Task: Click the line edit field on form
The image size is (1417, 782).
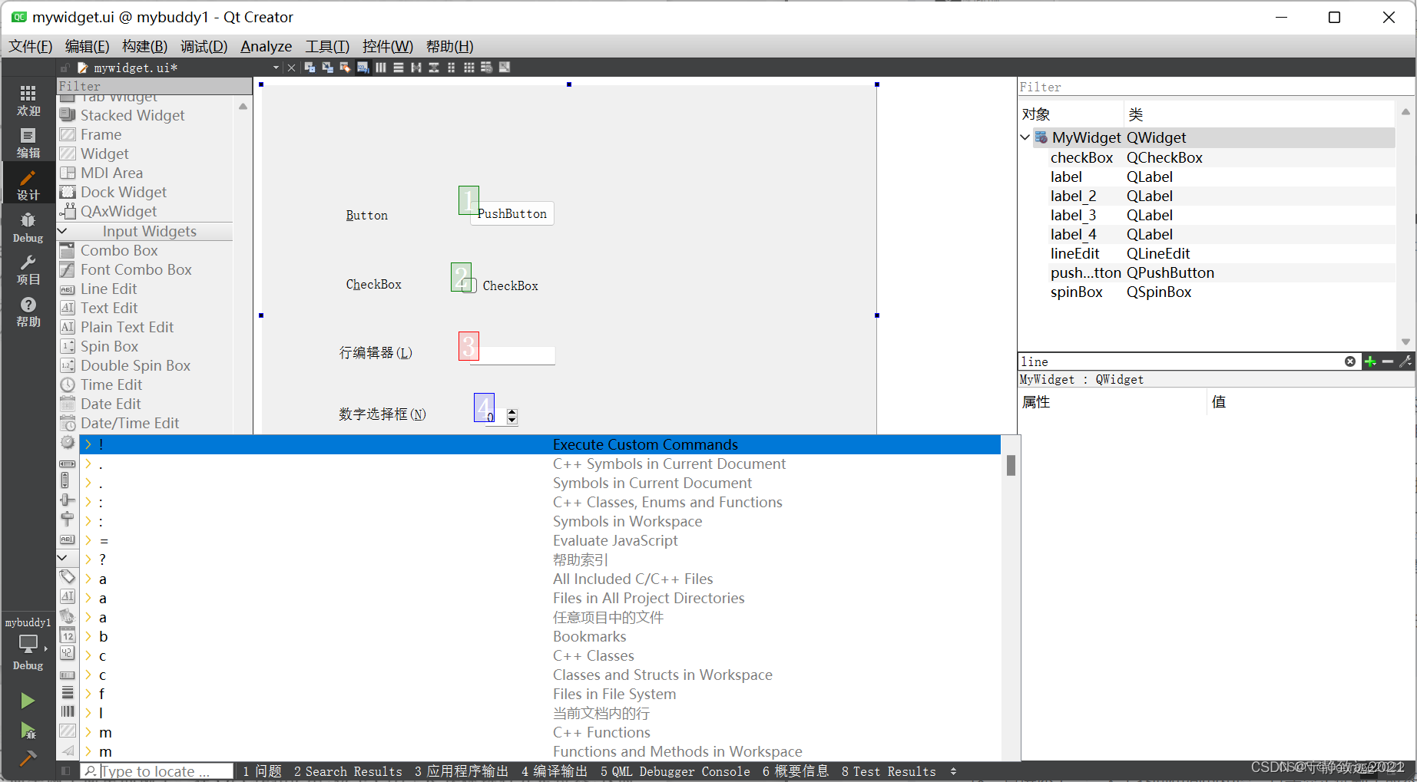Action: coord(512,355)
